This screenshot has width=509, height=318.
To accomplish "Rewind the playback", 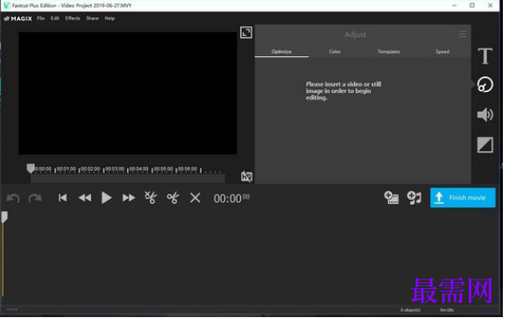I will [85, 198].
